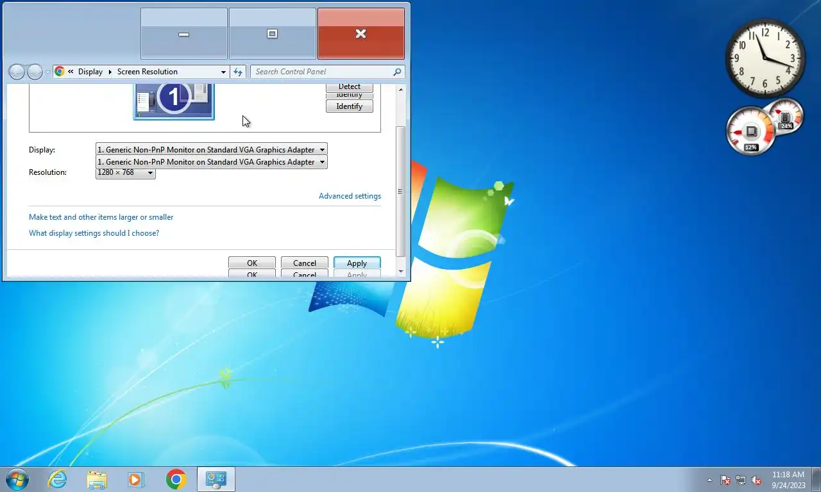Open Action Center flag tray icon

(725, 480)
